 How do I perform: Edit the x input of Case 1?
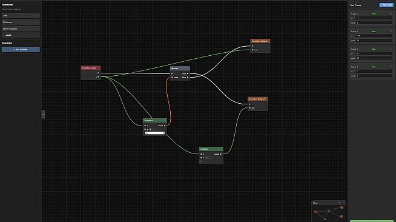374,18
